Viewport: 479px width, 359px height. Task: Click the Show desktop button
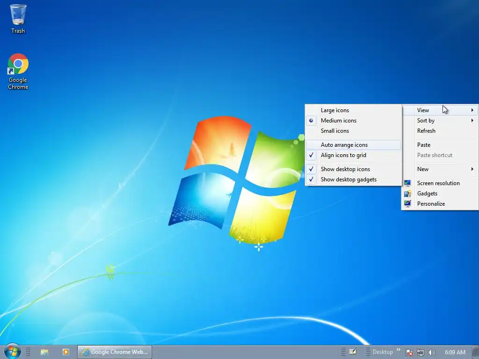476,352
